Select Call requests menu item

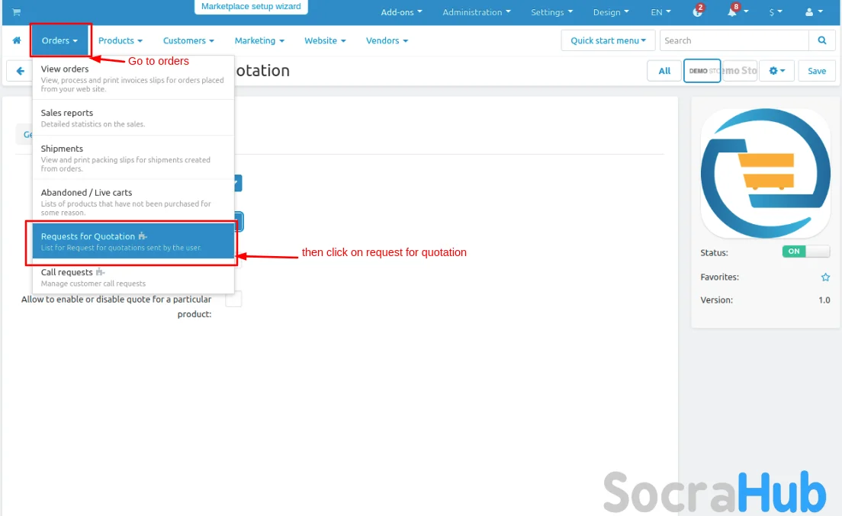click(x=133, y=277)
